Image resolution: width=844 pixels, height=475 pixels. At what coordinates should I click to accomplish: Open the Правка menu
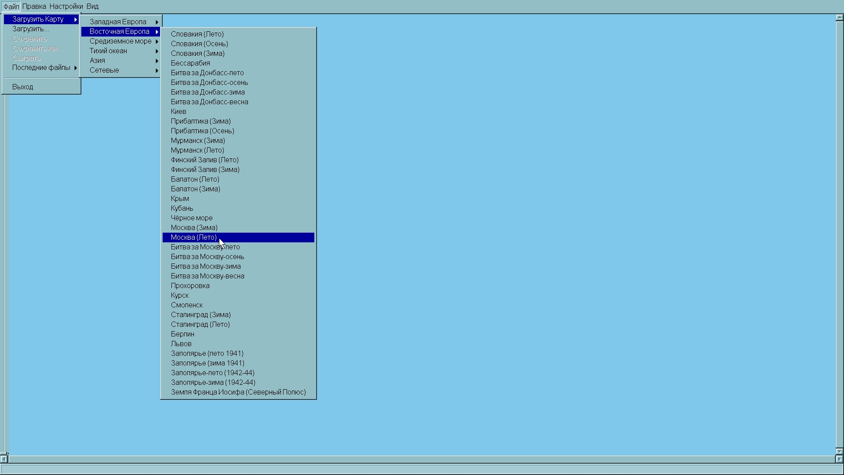[34, 6]
